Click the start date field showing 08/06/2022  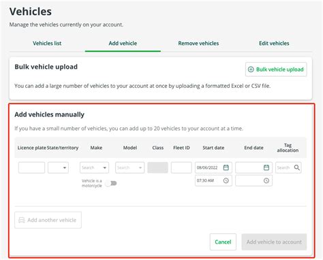tap(213, 167)
